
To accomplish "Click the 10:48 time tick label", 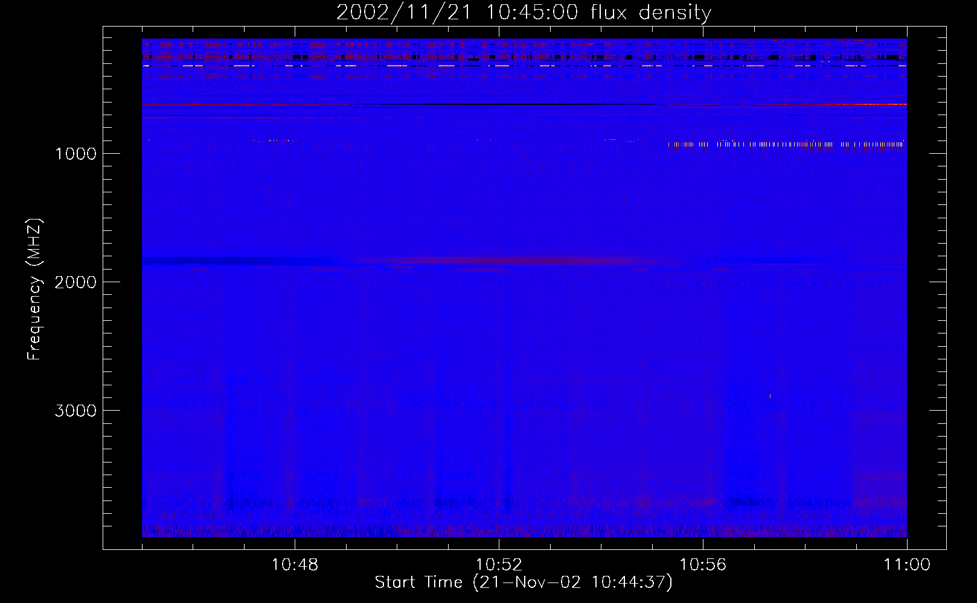I will (x=295, y=565).
